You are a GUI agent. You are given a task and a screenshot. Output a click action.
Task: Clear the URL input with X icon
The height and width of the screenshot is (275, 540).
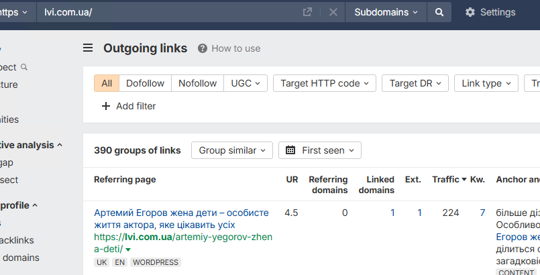coord(333,12)
